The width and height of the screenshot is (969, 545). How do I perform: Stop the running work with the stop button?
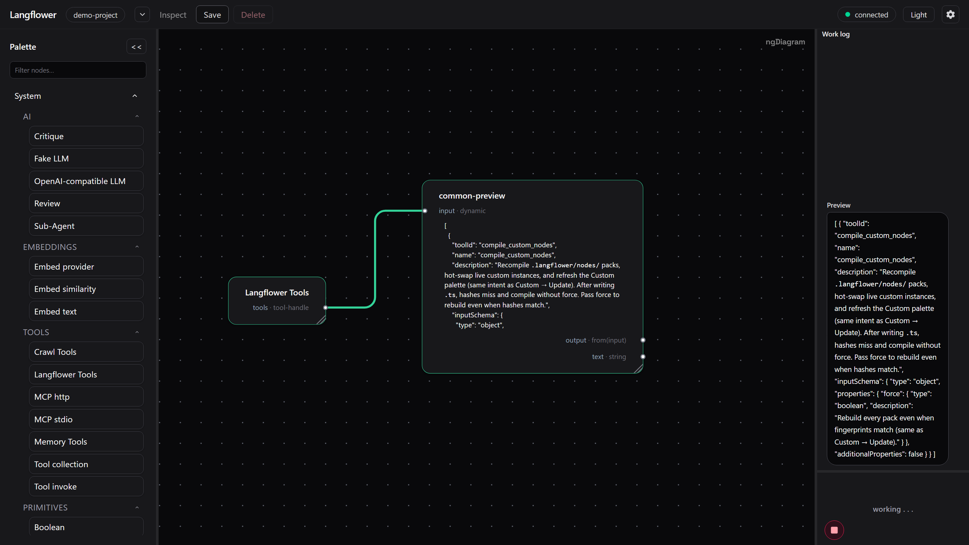(x=834, y=530)
